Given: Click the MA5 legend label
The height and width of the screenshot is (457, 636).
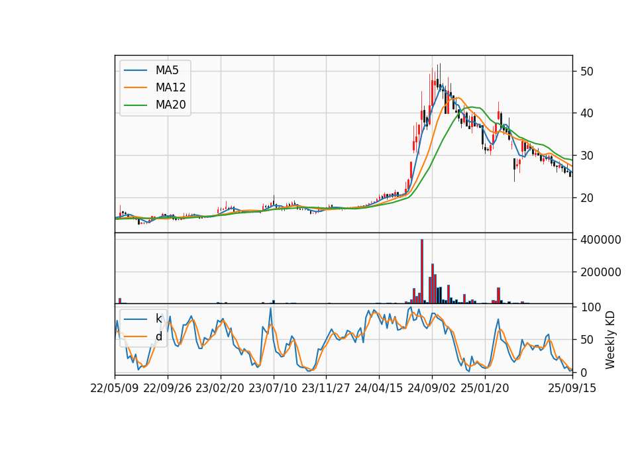Looking at the screenshot, I should click(x=167, y=70).
